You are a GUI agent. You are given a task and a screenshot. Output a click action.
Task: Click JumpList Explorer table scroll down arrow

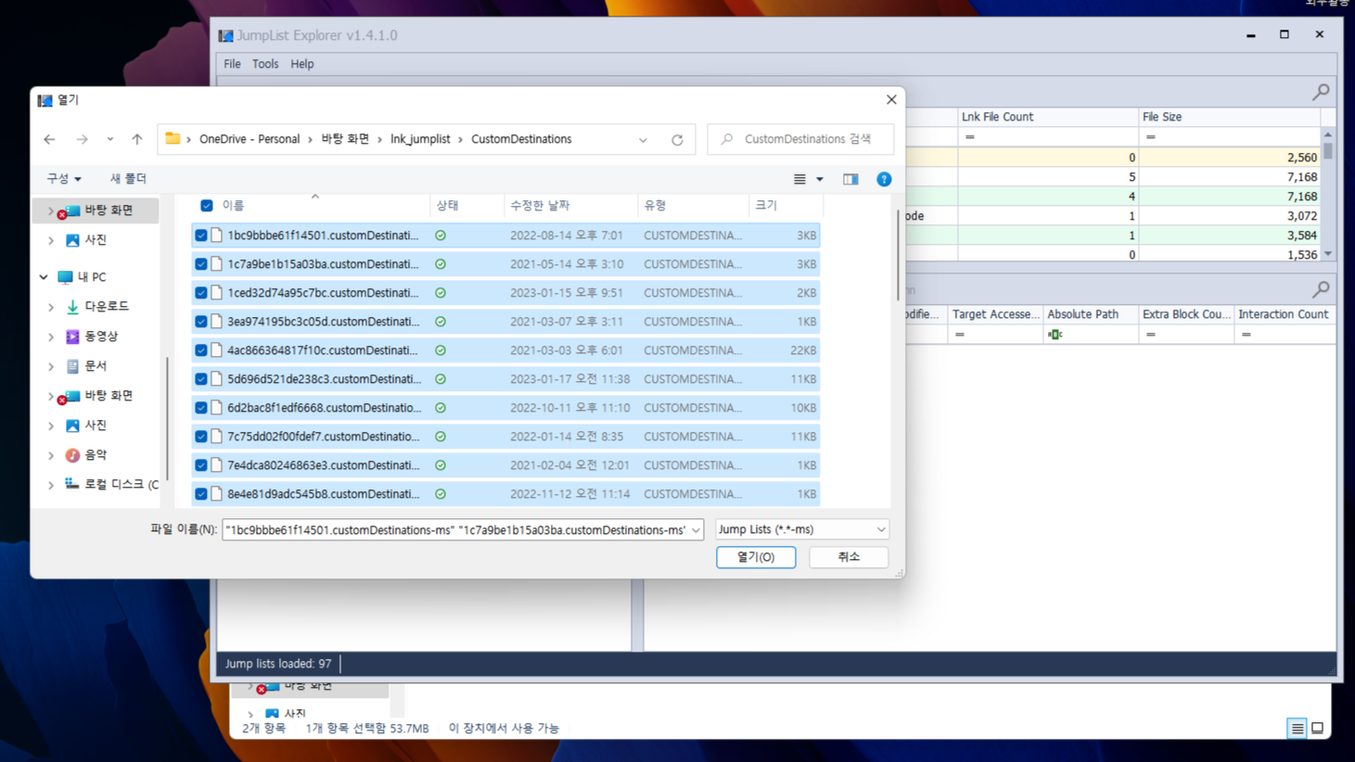click(1328, 254)
